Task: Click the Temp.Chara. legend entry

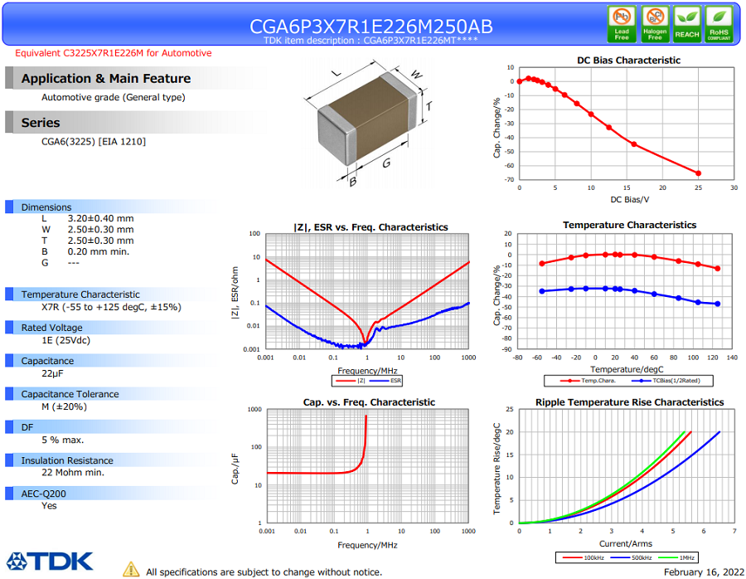Action: point(589,381)
